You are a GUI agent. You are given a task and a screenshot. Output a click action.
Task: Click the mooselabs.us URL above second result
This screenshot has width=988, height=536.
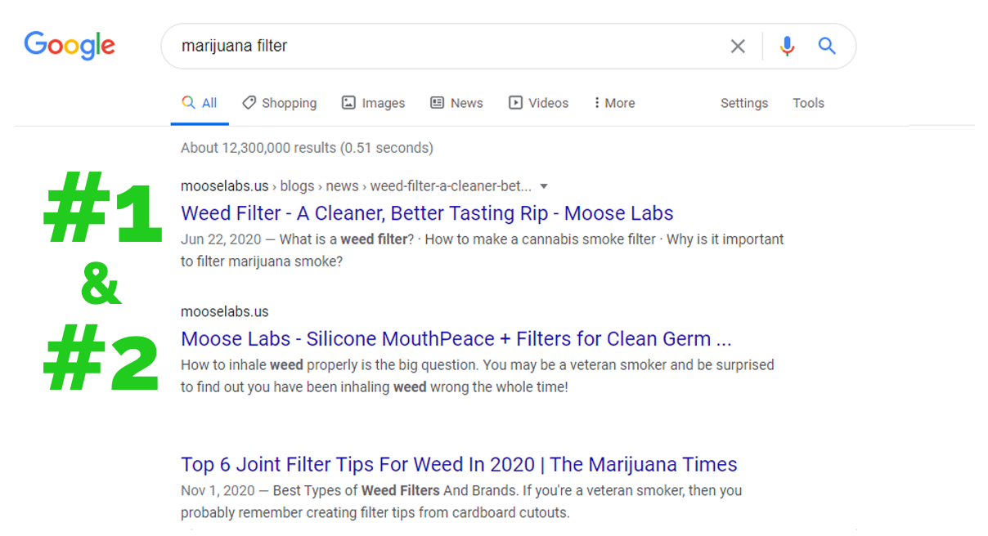coord(225,312)
